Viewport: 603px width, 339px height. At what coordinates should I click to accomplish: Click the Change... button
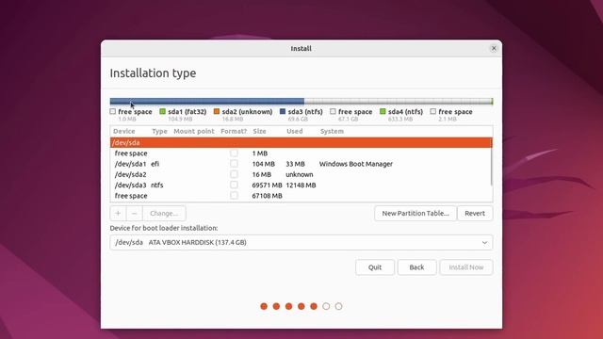pos(164,214)
